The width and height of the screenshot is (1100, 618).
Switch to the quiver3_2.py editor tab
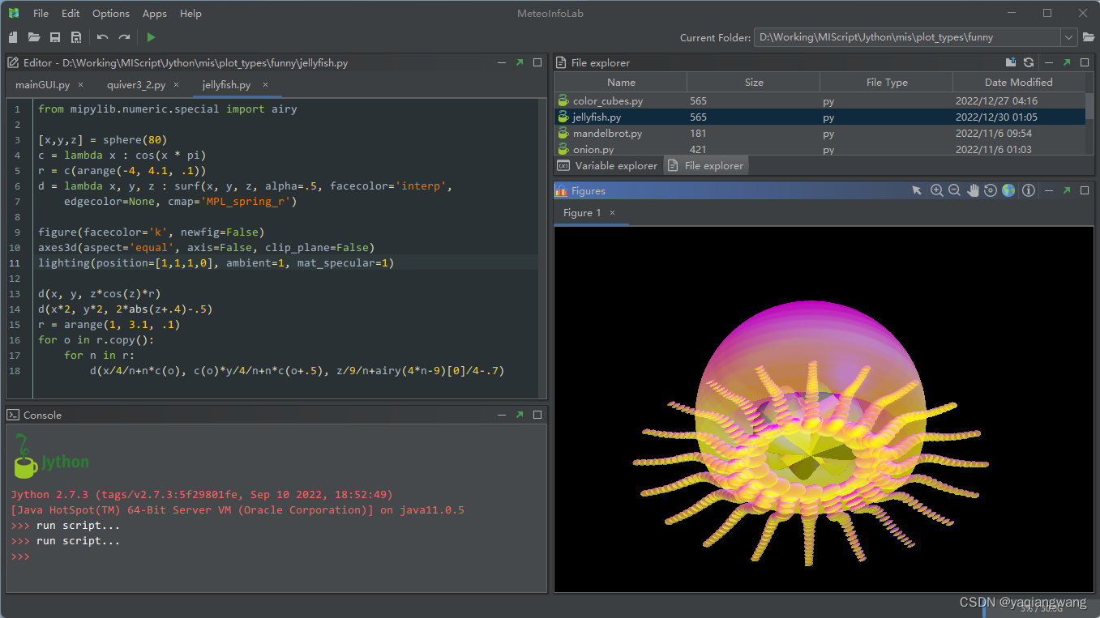pyautogui.click(x=136, y=84)
